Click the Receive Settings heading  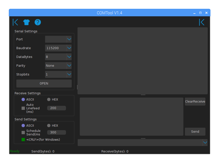[28, 93]
